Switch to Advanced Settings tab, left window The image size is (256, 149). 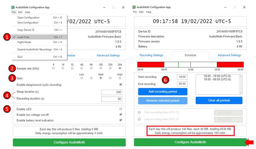108,56
